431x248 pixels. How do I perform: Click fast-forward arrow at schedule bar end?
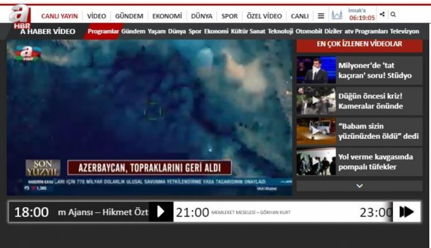[406, 212]
